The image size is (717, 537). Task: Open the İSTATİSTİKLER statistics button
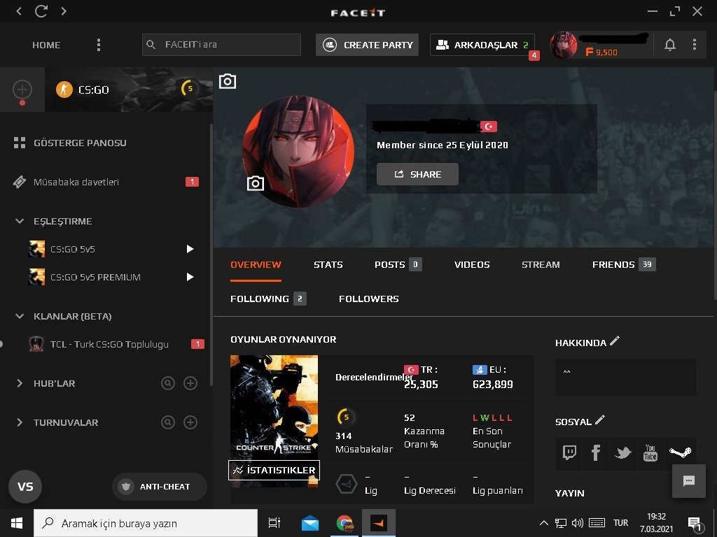coord(274,470)
